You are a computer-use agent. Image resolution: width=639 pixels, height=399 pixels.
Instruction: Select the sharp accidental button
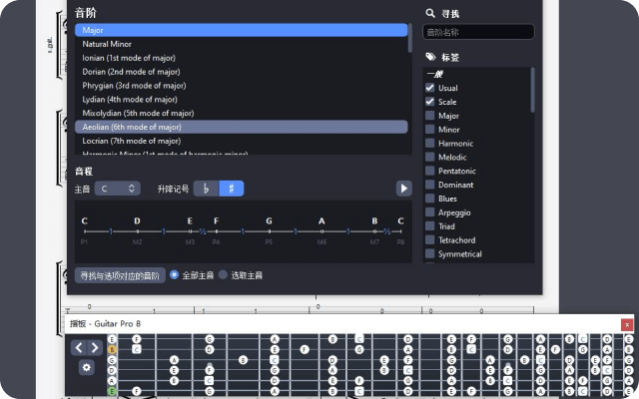232,189
